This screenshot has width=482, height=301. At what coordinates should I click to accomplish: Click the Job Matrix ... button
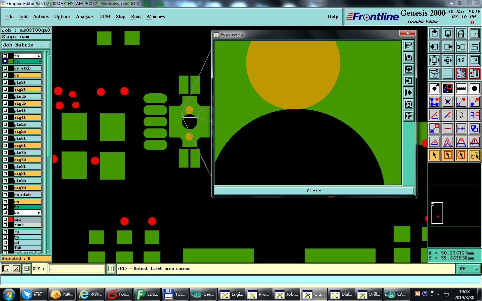coord(26,45)
